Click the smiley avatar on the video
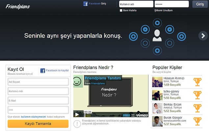This screenshot has height=132, width=209. [78, 81]
